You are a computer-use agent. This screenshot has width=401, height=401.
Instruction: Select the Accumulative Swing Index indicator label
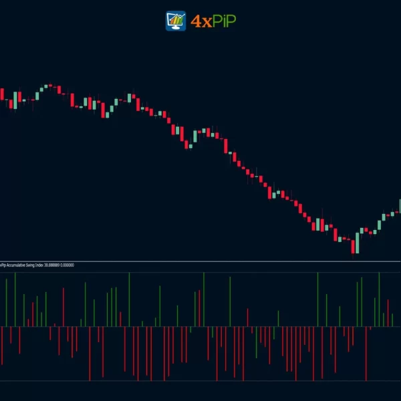coord(24,265)
